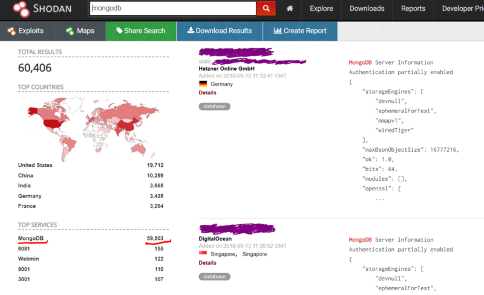Click Added on 2018-09-13 11:30:52 GMT
Screen dimensions: 484x295
point(243,245)
